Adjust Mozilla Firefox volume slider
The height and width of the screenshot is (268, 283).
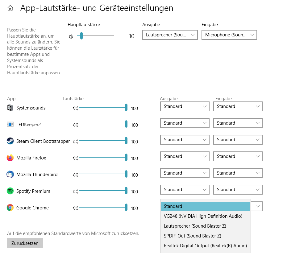[x=103, y=157]
